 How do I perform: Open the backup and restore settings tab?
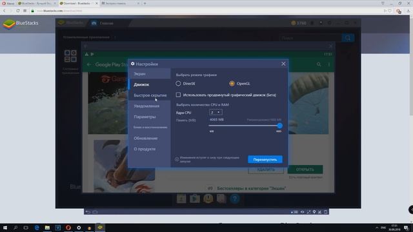(x=149, y=128)
